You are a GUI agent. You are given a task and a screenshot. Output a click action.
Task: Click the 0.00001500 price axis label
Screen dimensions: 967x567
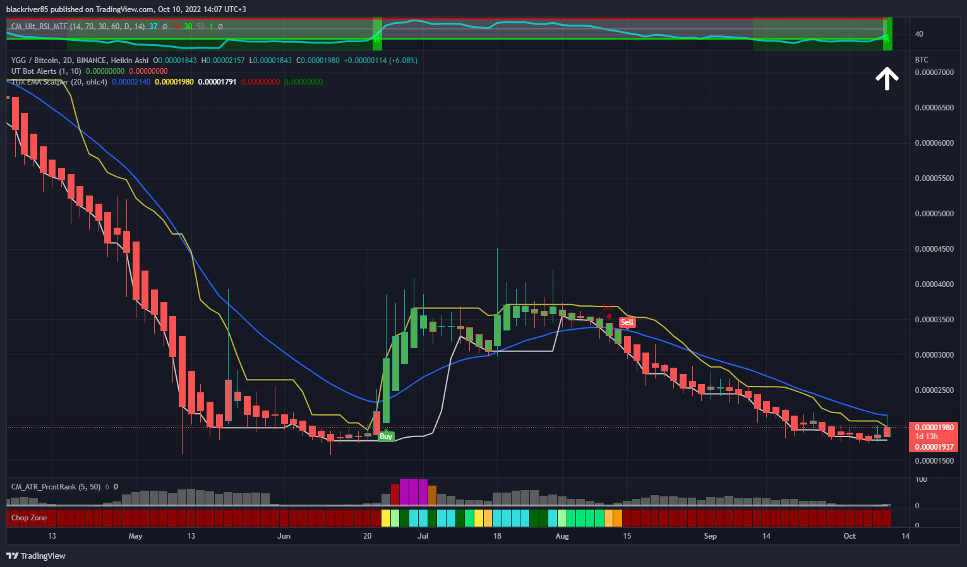coord(934,461)
